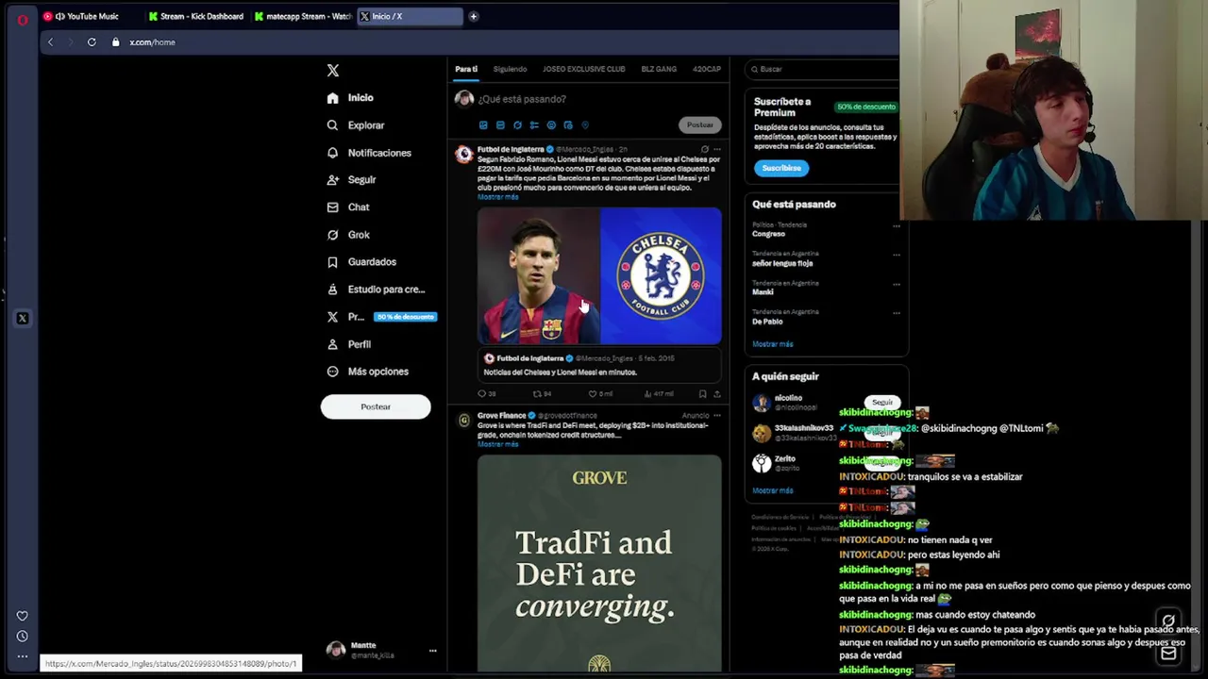
Task: Click the schedule post icon
Action: (x=568, y=125)
